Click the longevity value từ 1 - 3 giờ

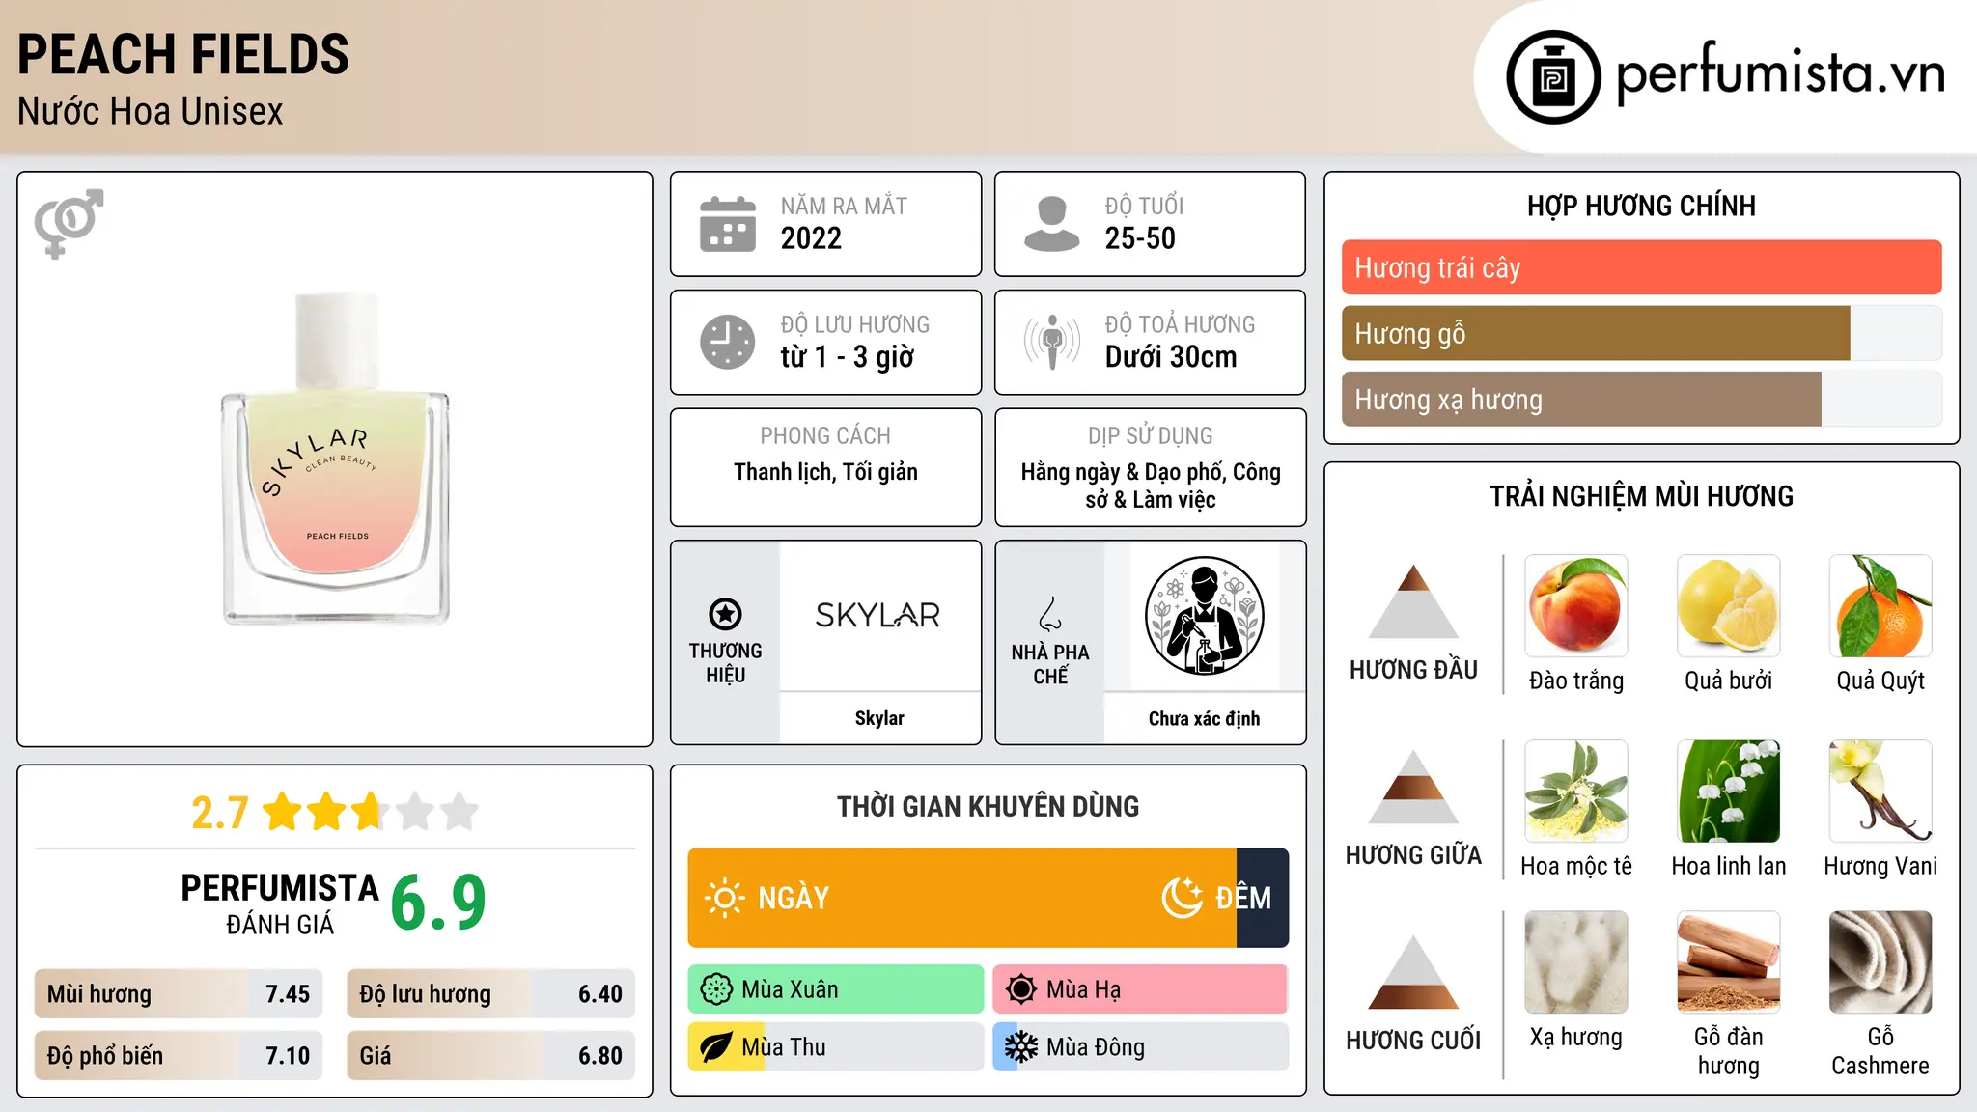[848, 357]
